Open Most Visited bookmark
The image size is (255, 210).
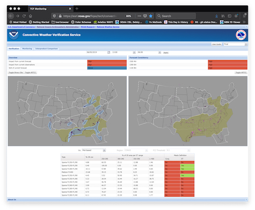pyautogui.click(x=18, y=22)
